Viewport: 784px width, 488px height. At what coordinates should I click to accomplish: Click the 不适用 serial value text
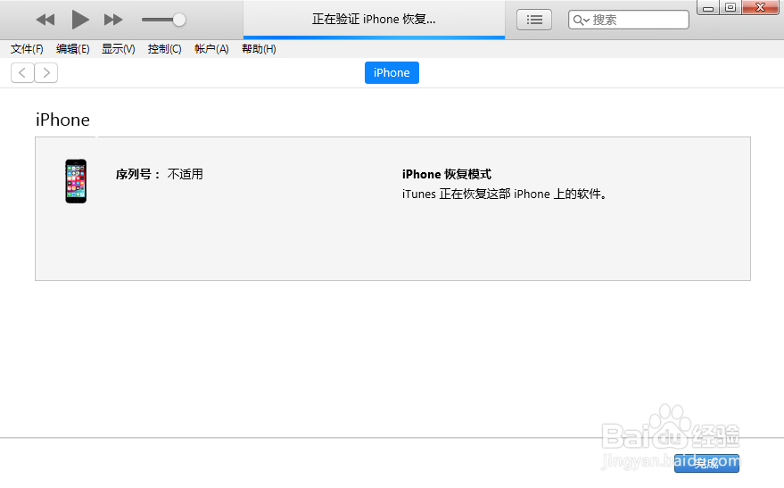coord(185,174)
